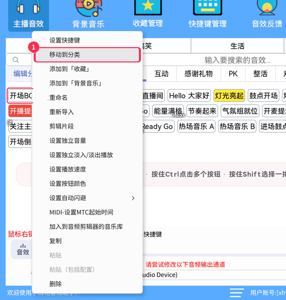
Task: Open the hamburger menu in status bar
Action: [237, 293]
